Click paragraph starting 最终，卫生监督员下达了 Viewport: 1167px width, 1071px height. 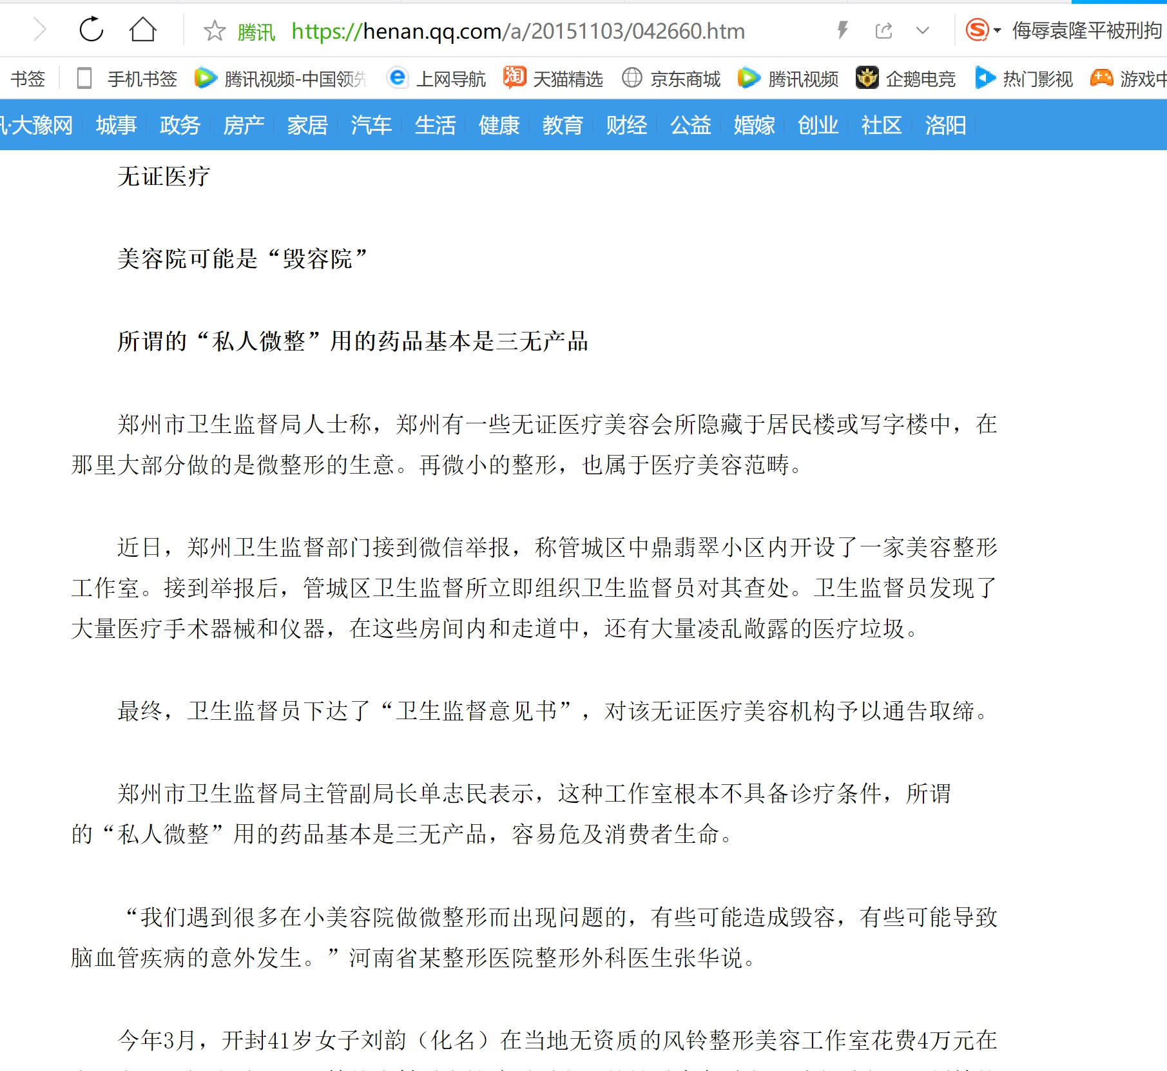(x=552, y=711)
